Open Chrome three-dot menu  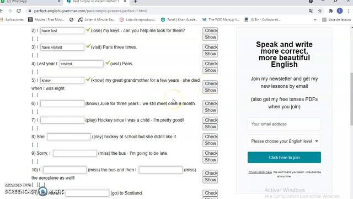click(x=349, y=11)
